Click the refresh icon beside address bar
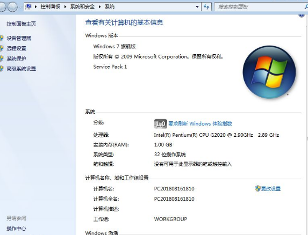308x235 pixels. (206, 7)
